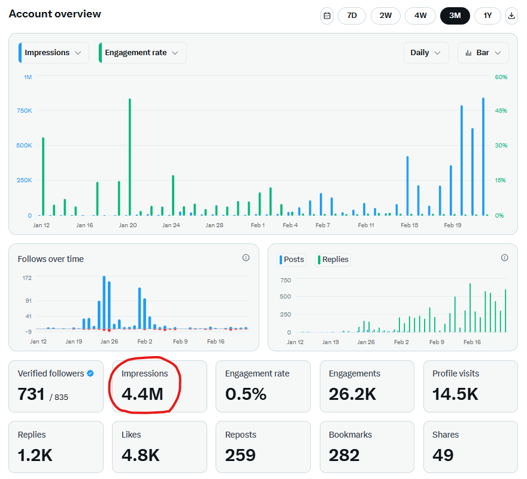Toggle Posts series in the legend
Viewport: 527px width, 479px height.
[292, 260]
